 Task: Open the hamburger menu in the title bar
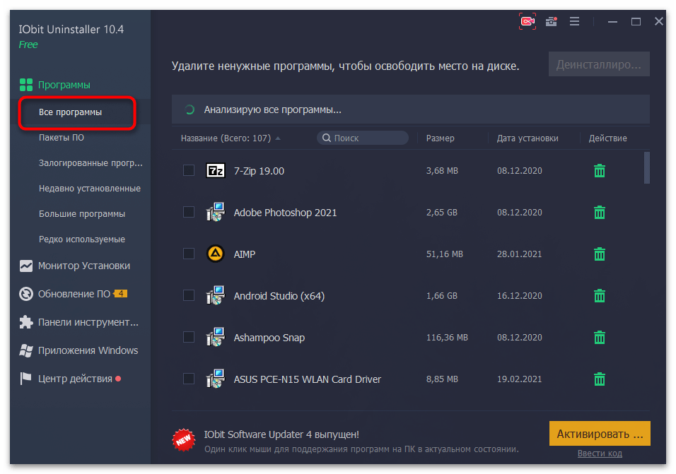[x=575, y=22]
